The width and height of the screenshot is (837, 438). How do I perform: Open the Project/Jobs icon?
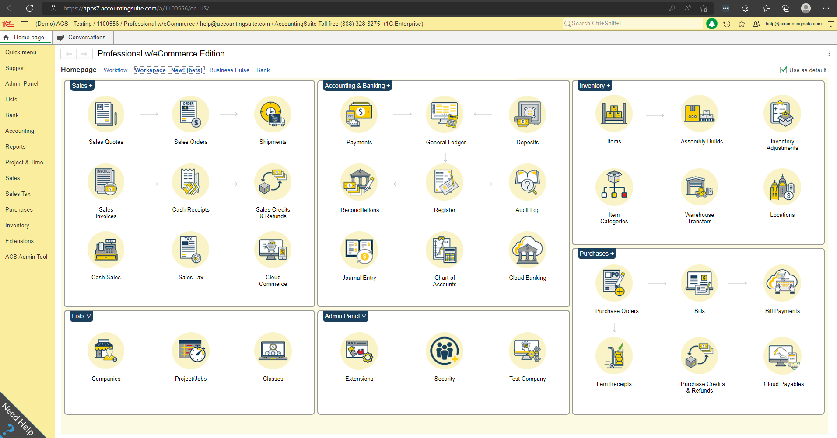click(x=190, y=351)
